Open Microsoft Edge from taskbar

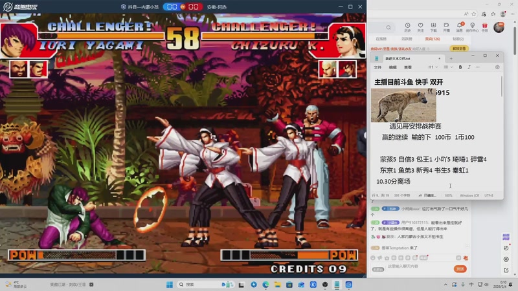265,285
